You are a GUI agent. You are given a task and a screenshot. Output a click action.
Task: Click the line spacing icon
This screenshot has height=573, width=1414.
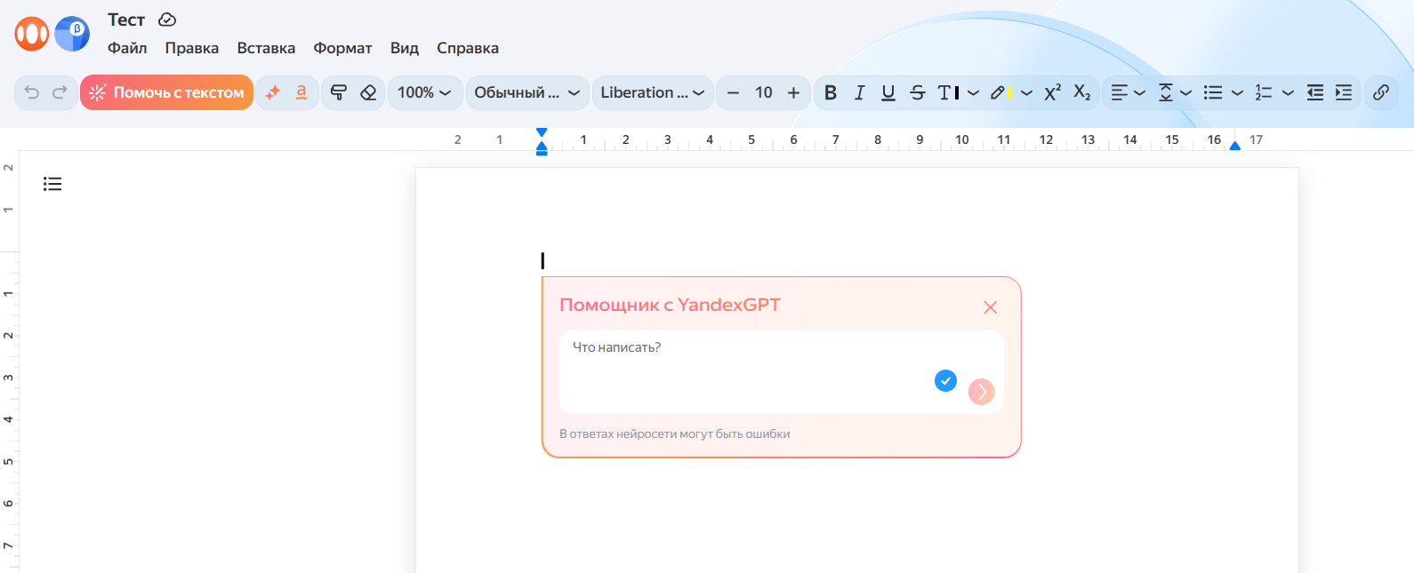[x=1166, y=92]
